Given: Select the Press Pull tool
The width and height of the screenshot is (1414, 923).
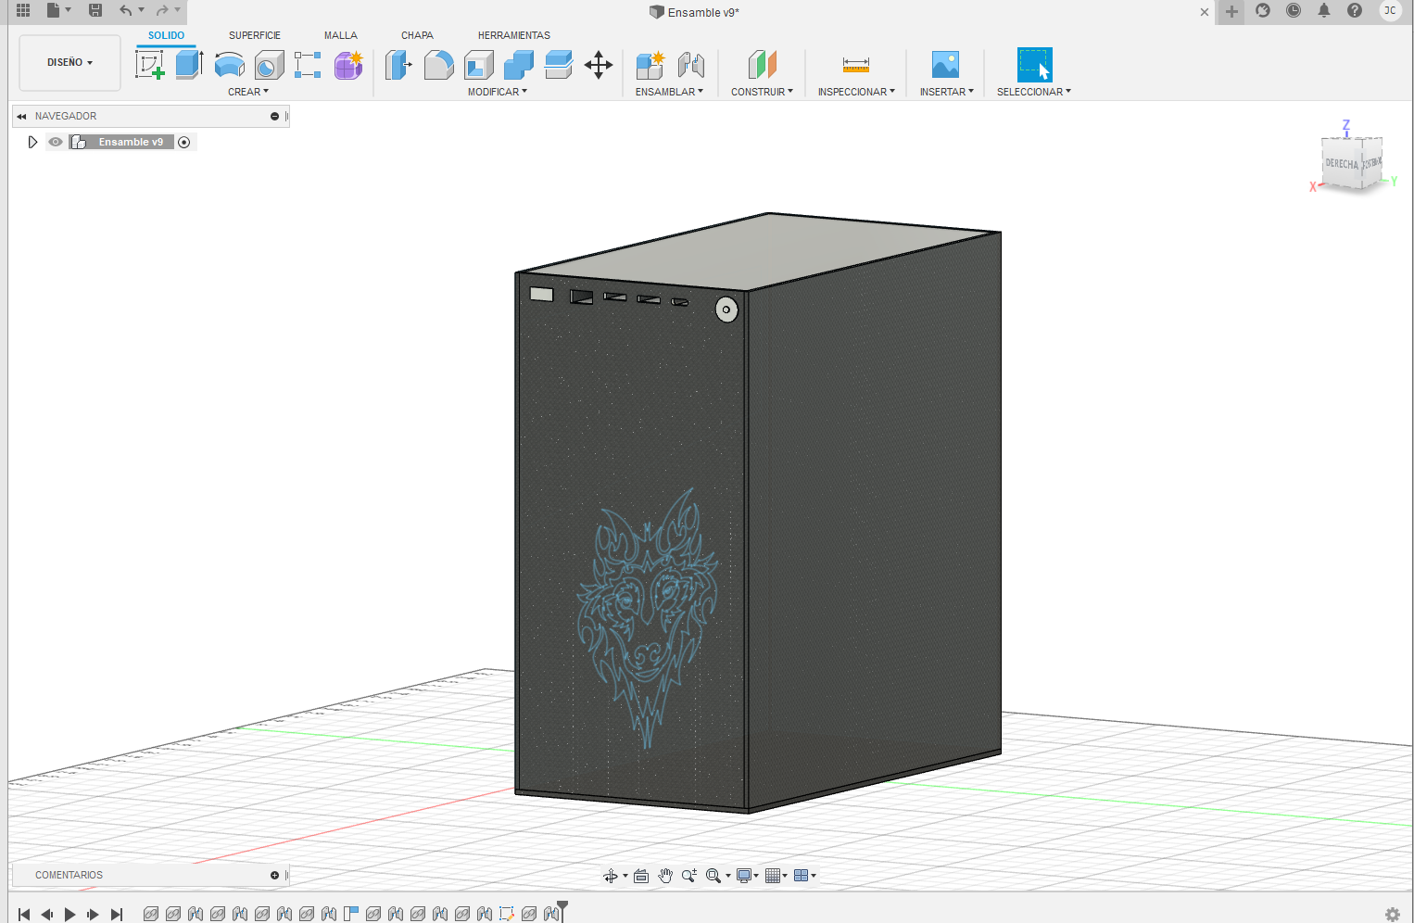Looking at the screenshot, I should coord(398,65).
